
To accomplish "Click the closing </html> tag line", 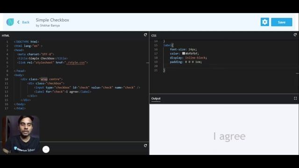I will pyautogui.click(x=20, y=108).
